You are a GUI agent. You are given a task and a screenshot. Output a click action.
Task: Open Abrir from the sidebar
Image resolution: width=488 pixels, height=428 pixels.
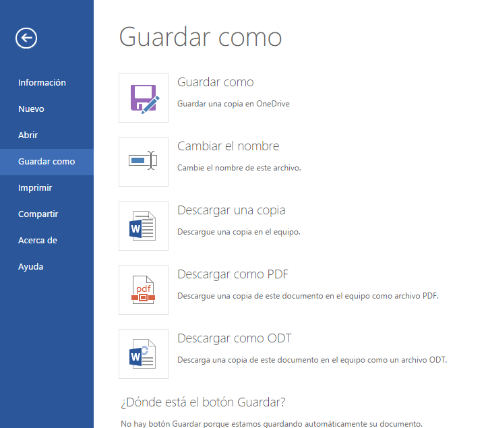(47, 135)
